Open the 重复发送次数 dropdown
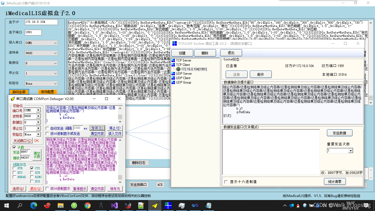 pos(350,151)
